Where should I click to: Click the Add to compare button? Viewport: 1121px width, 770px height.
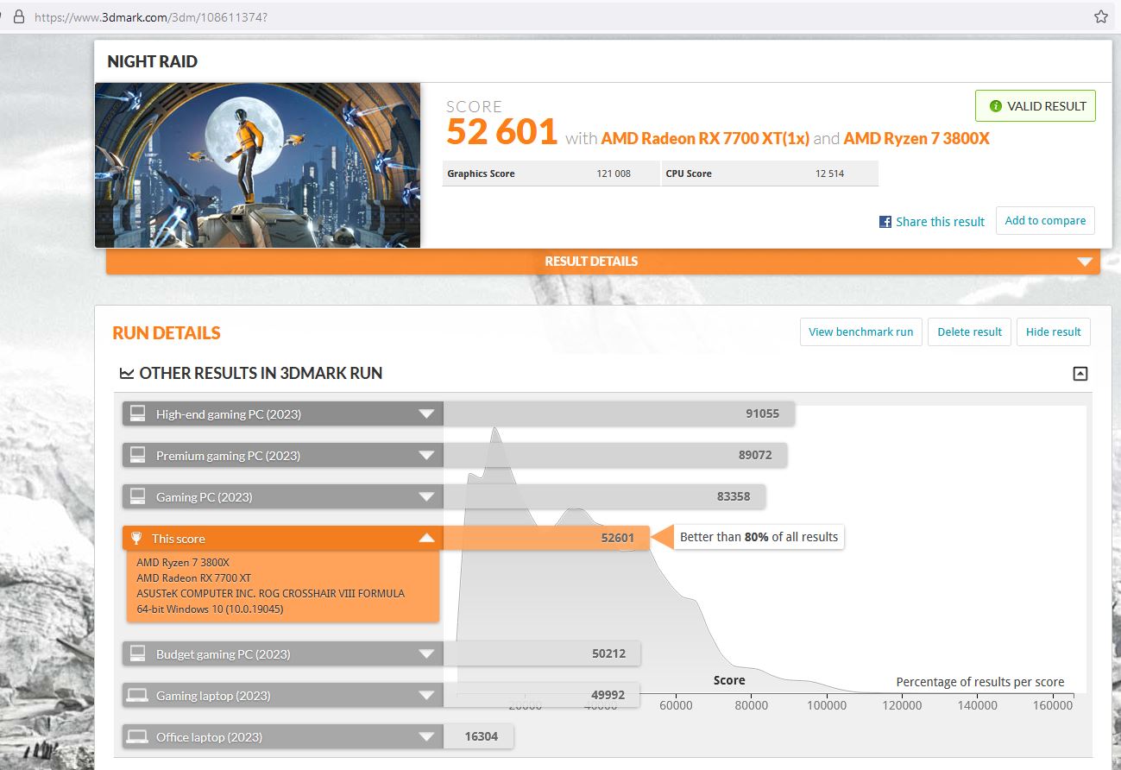[x=1045, y=221]
